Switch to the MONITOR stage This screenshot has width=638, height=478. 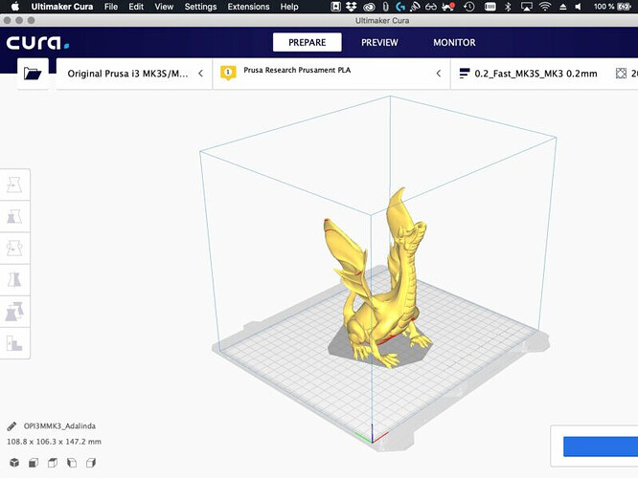(454, 42)
